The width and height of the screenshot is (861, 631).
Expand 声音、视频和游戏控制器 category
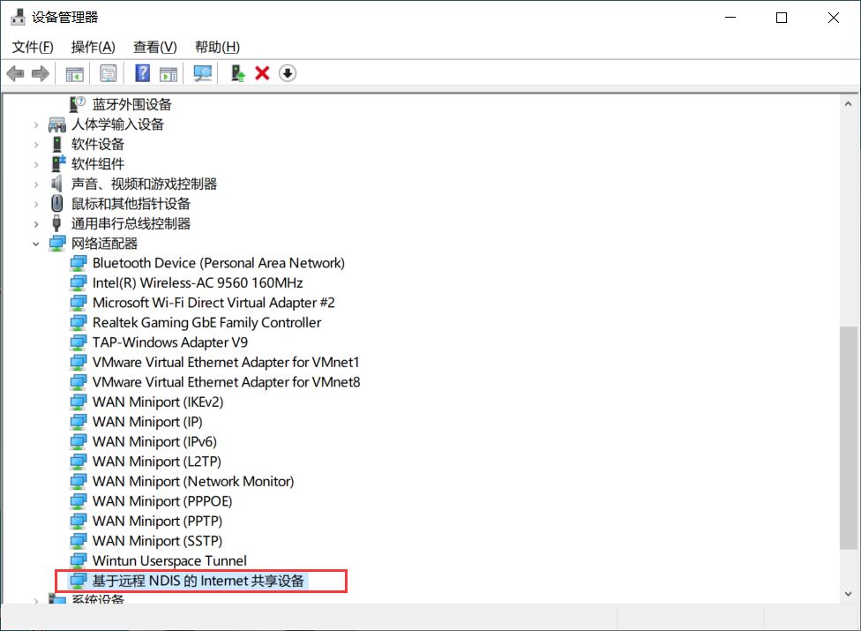36,184
